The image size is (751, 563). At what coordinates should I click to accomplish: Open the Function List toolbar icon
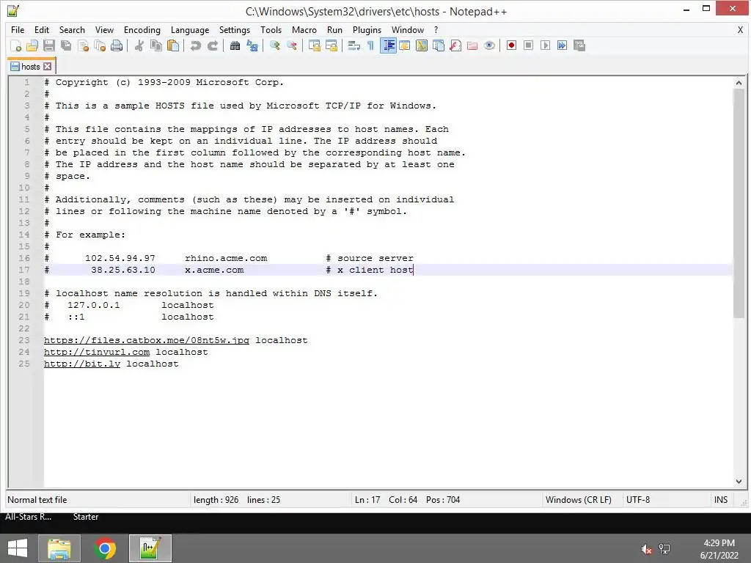click(455, 45)
